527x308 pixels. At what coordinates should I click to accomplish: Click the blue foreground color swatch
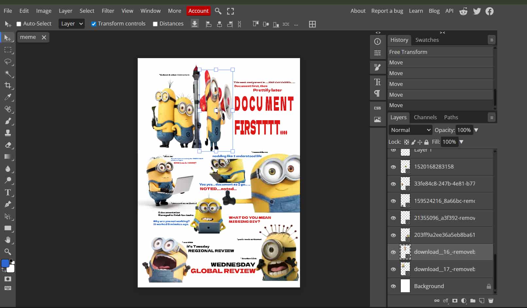tap(5, 263)
